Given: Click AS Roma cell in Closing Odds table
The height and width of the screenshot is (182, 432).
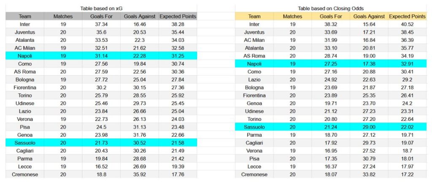Looking at the screenshot, I should (x=254, y=56).
